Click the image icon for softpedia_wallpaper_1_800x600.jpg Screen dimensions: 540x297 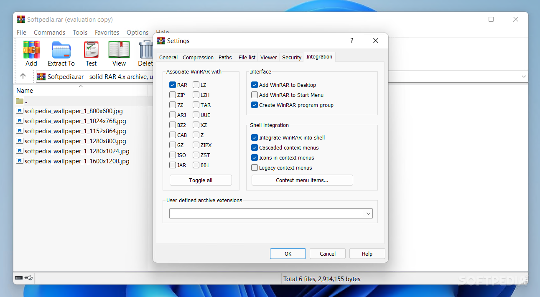point(20,111)
